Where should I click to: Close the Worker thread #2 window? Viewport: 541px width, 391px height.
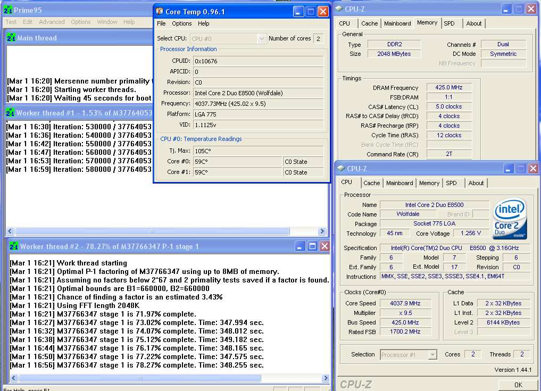324,246
